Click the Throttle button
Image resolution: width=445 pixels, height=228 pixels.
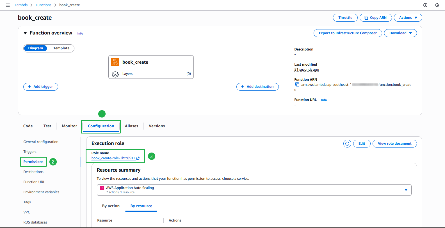point(345,18)
